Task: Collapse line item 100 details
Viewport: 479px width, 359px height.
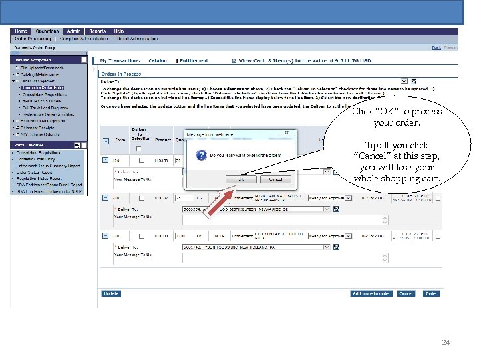Action: point(105,160)
